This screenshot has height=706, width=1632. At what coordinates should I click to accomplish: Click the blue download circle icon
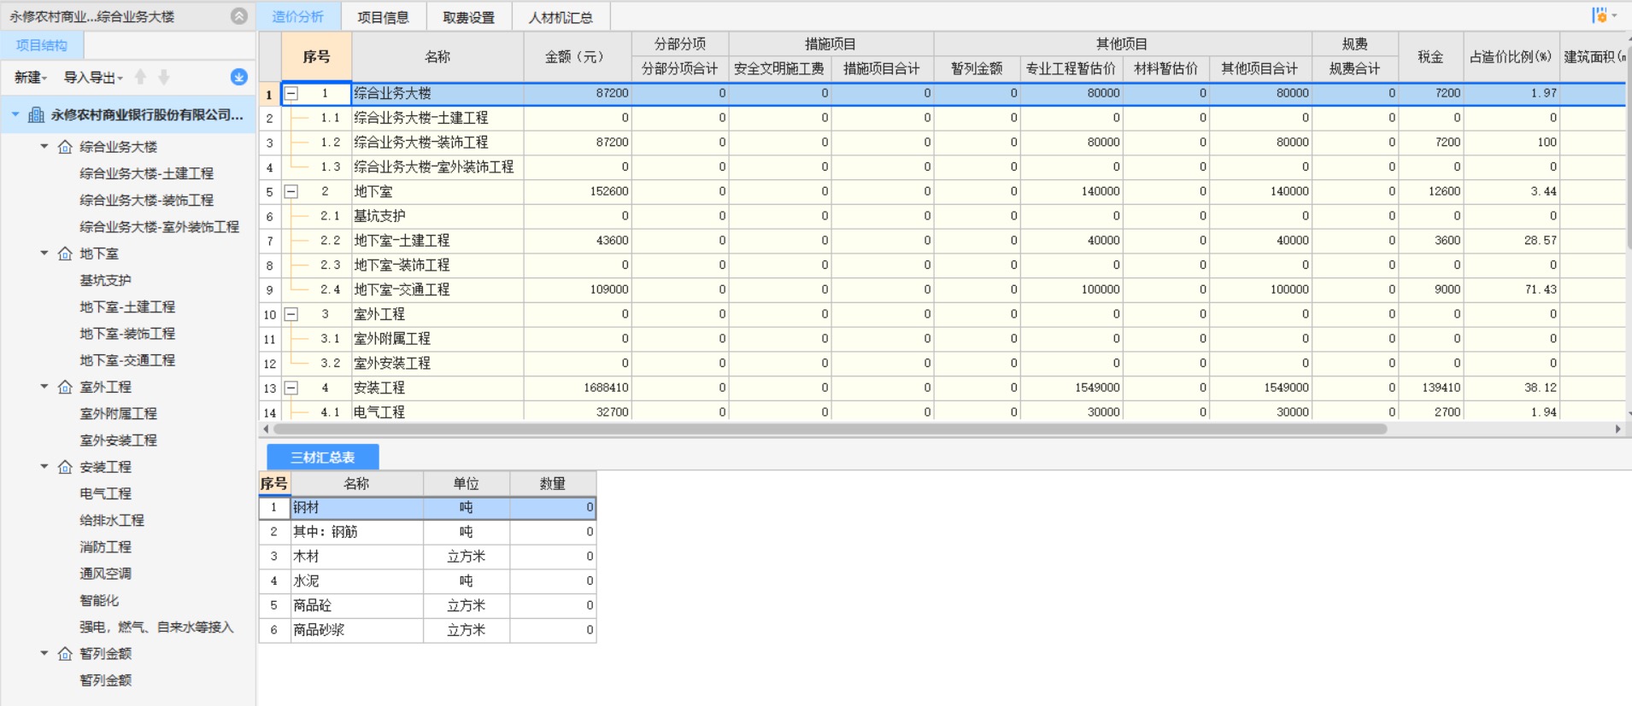pyautogui.click(x=239, y=77)
